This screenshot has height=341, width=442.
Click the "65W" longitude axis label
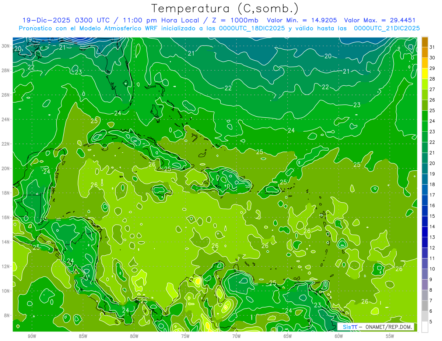click(288, 336)
